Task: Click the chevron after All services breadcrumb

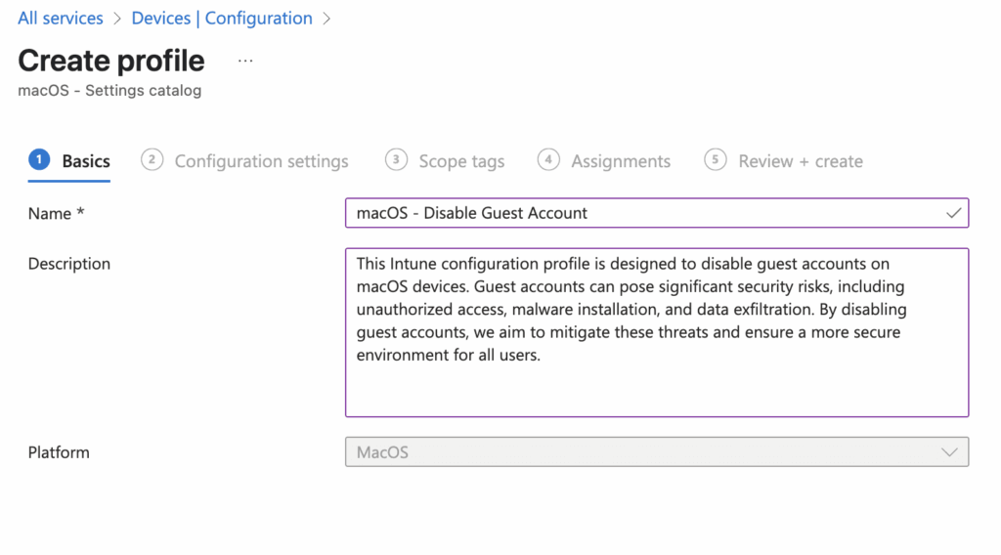Action: tap(117, 19)
